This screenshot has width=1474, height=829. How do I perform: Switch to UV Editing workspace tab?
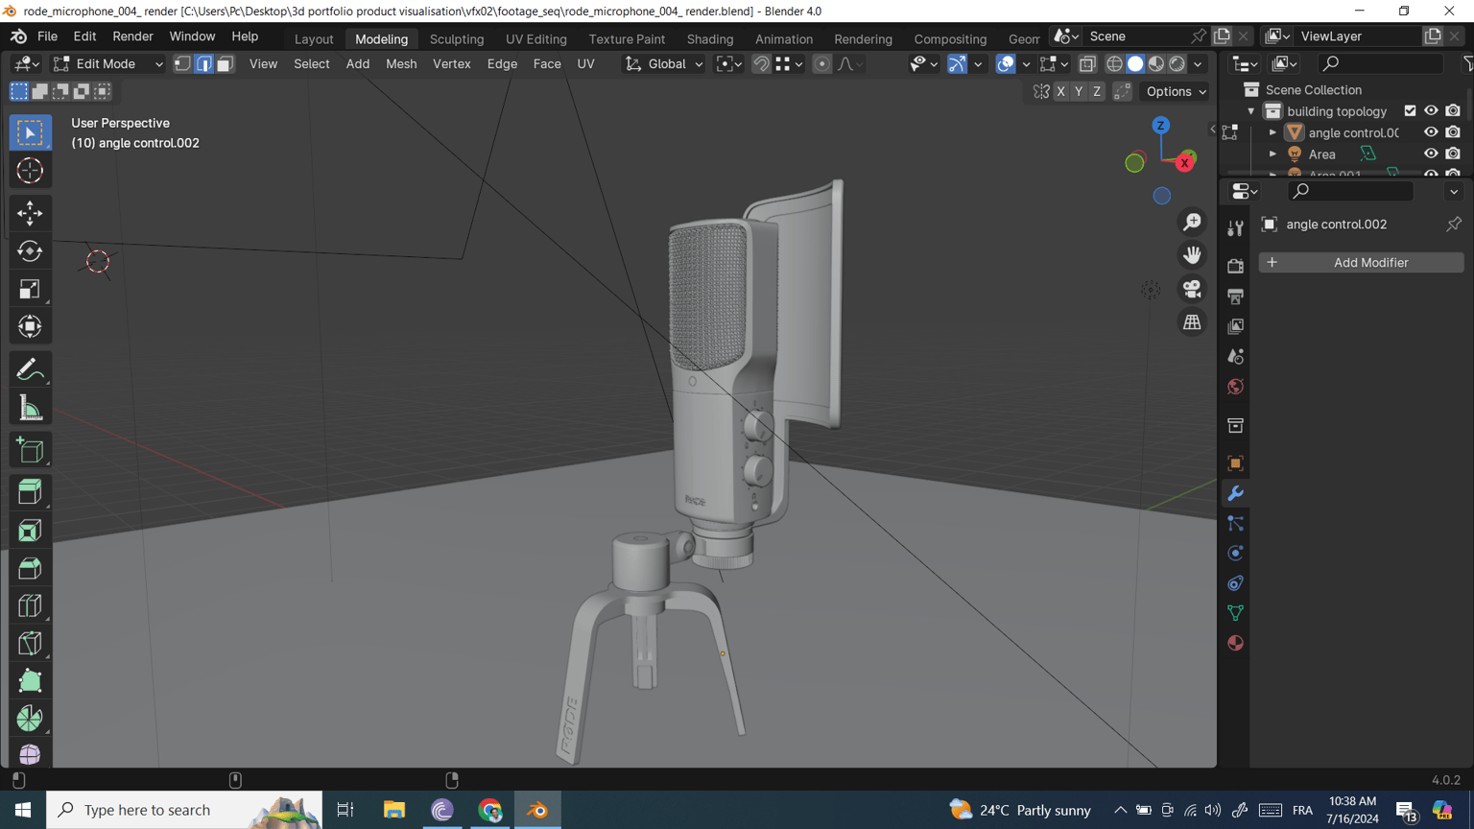click(536, 39)
